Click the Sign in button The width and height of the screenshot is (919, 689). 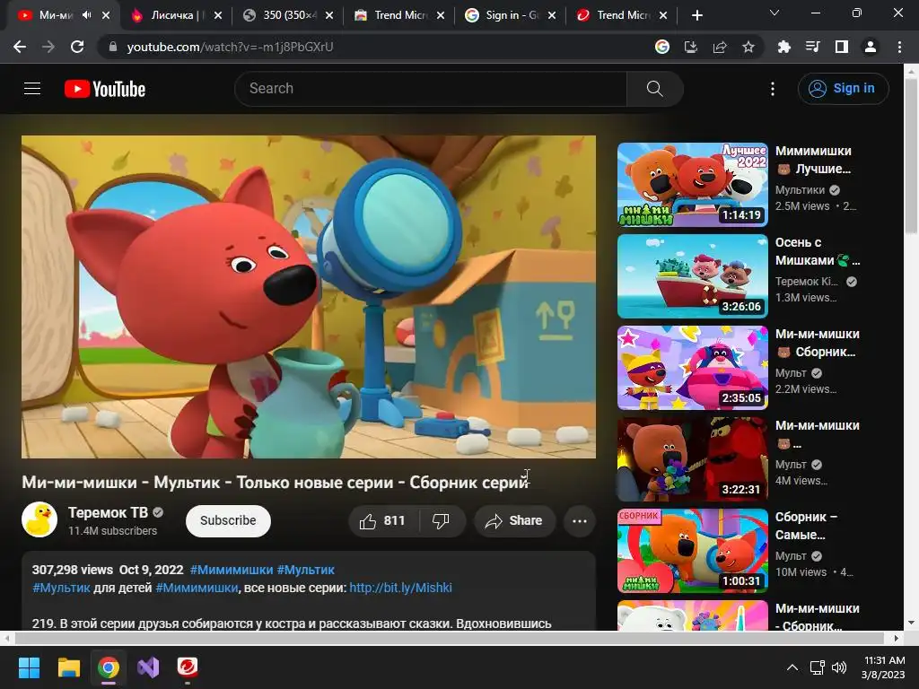(x=843, y=89)
